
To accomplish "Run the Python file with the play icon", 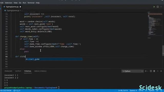I will (x=154, y=7).
